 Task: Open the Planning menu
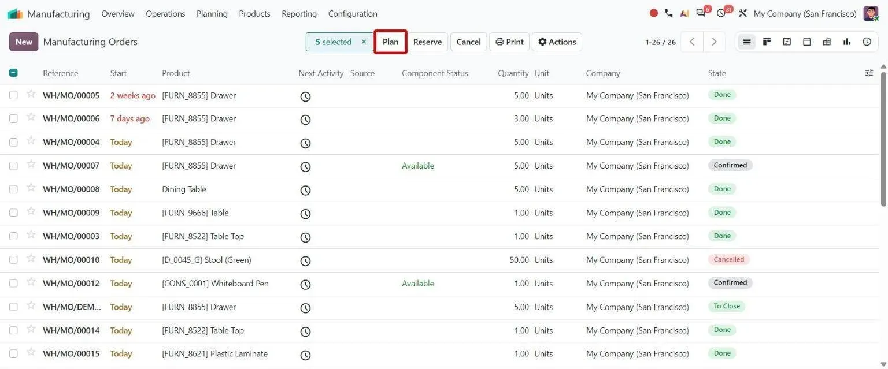tap(212, 13)
